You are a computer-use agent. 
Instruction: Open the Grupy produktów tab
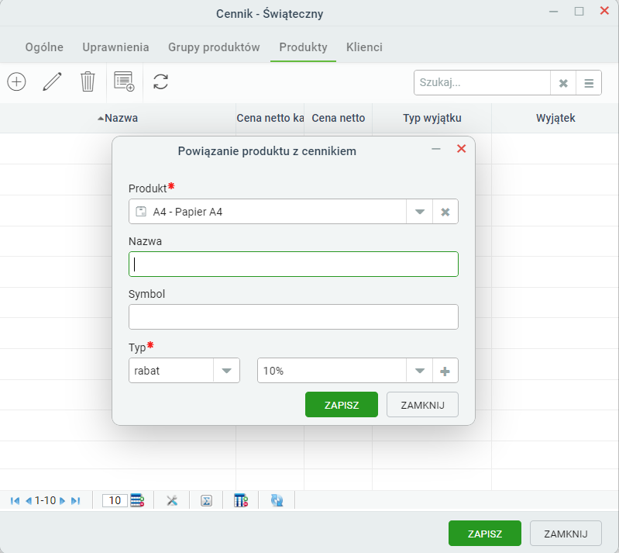point(214,47)
